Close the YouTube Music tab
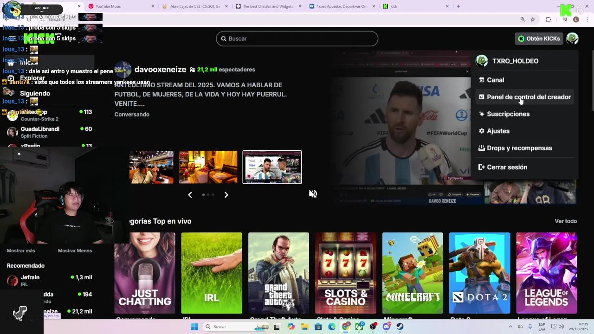 (153, 6)
